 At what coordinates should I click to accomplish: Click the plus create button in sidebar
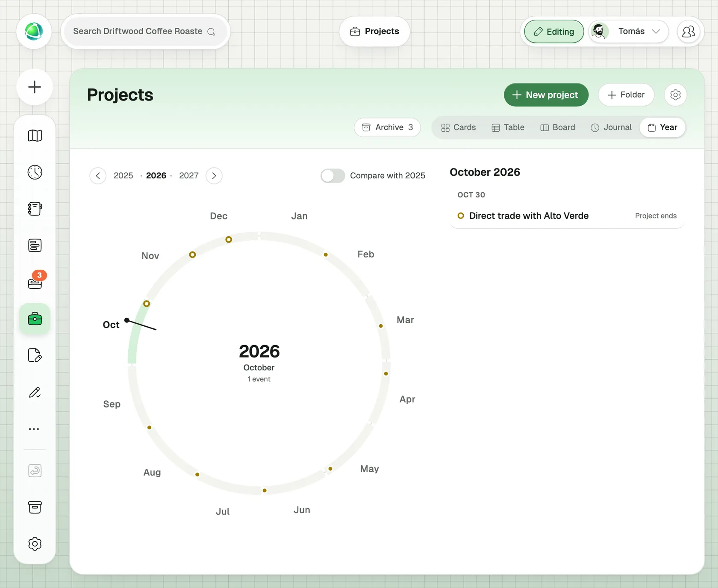(x=35, y=87)
